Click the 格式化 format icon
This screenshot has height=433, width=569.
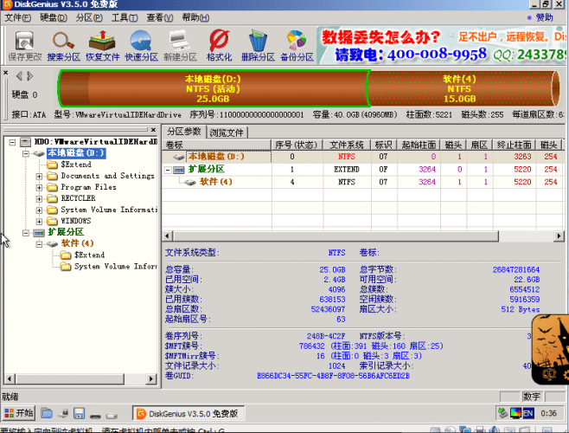tap(219, 45)
